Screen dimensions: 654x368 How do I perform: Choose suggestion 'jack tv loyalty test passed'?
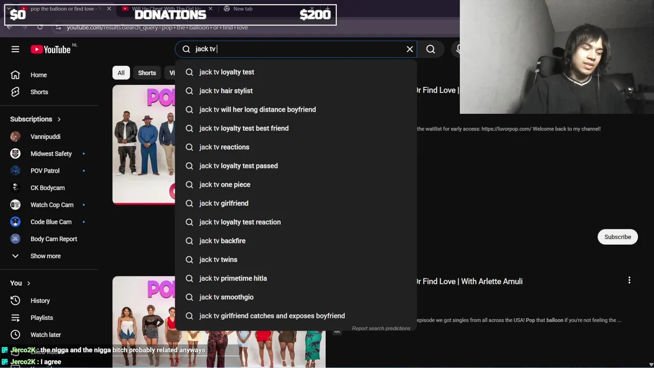[x=296, y=166]
